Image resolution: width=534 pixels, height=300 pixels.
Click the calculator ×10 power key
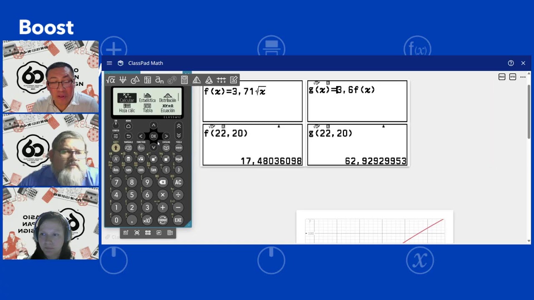pyautogui.click(x=147, y=220)
